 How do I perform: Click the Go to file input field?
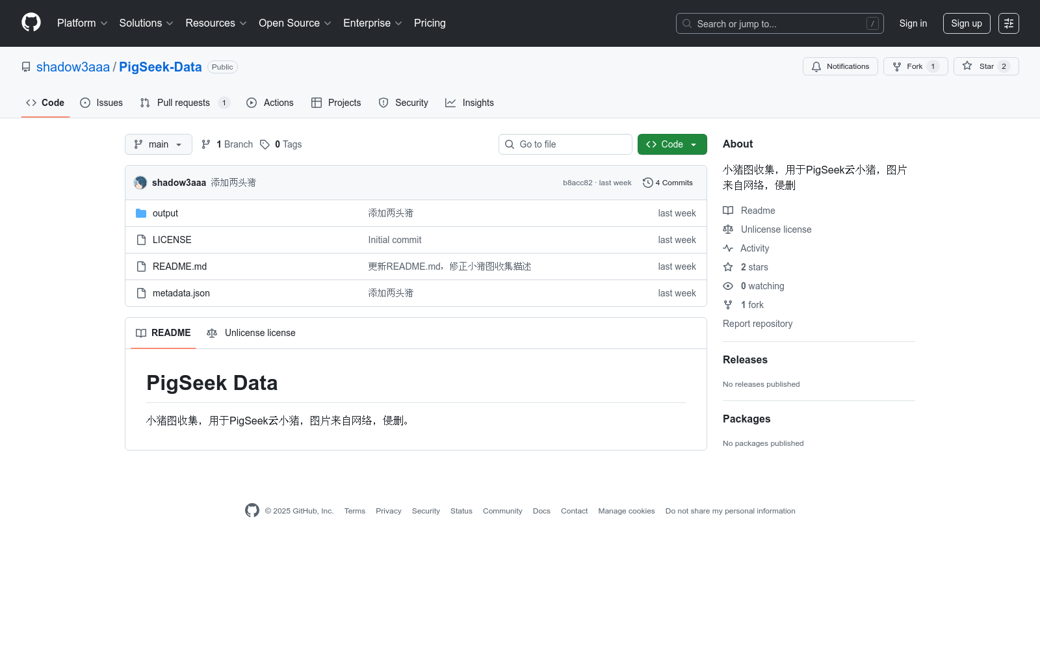565,144
